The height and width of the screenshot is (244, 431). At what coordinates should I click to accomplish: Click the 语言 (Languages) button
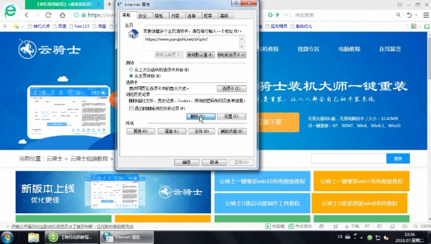pyautogui.click(x=172, y=131)
